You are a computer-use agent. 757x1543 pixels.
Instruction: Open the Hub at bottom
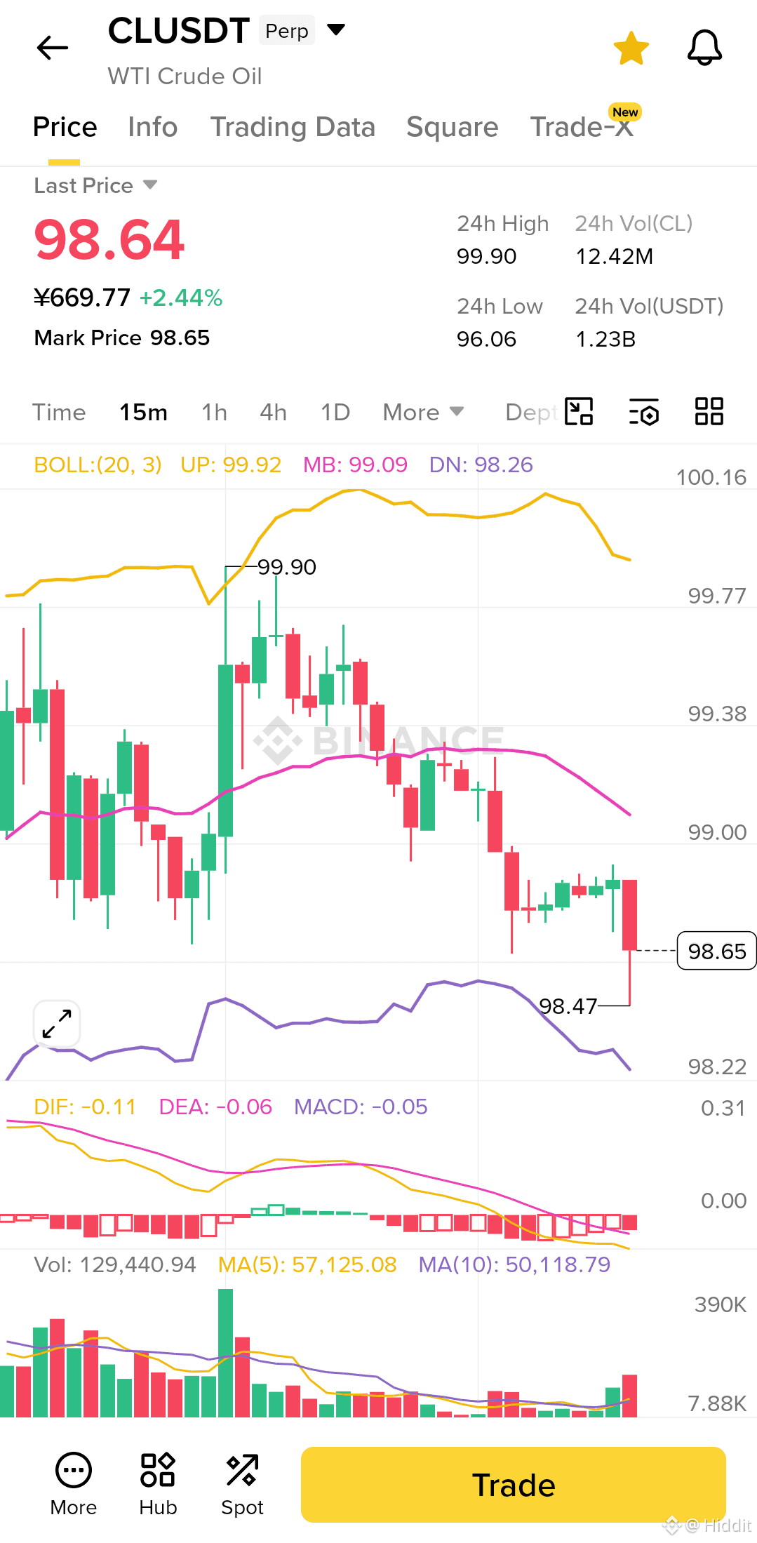tap(158, 1484)
